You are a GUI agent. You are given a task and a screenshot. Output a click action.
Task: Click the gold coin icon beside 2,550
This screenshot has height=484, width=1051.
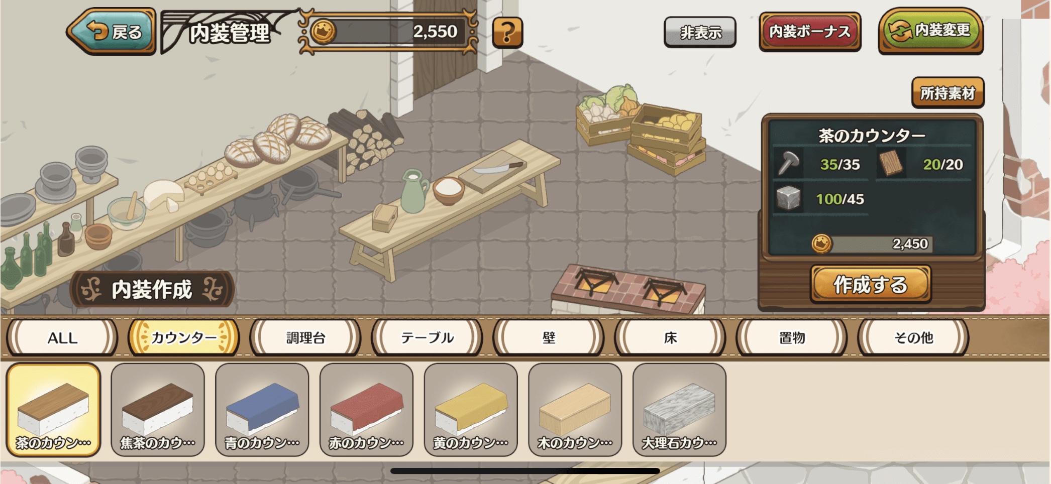(323, 32)
